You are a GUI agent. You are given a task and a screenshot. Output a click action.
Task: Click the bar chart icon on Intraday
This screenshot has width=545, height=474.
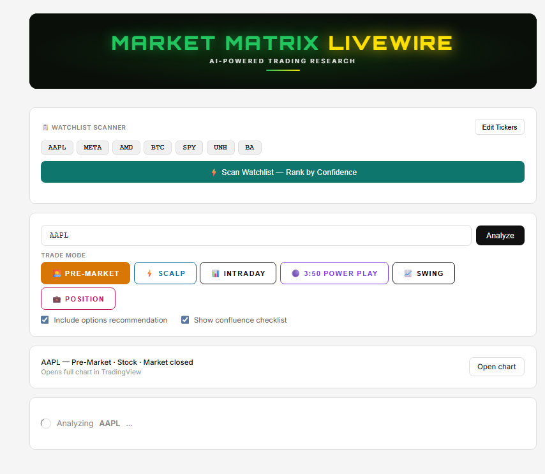pyautogui.click(x=216, y=273)
